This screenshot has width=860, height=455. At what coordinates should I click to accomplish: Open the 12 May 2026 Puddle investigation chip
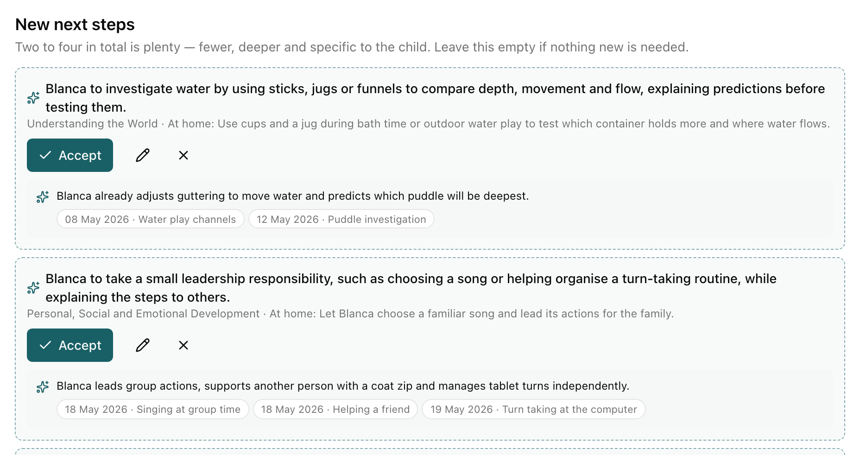341,219
